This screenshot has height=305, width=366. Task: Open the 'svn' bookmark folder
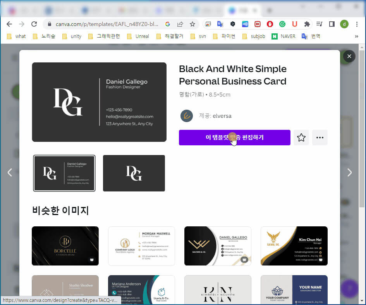pyautogui.click(x=198, y=36)
